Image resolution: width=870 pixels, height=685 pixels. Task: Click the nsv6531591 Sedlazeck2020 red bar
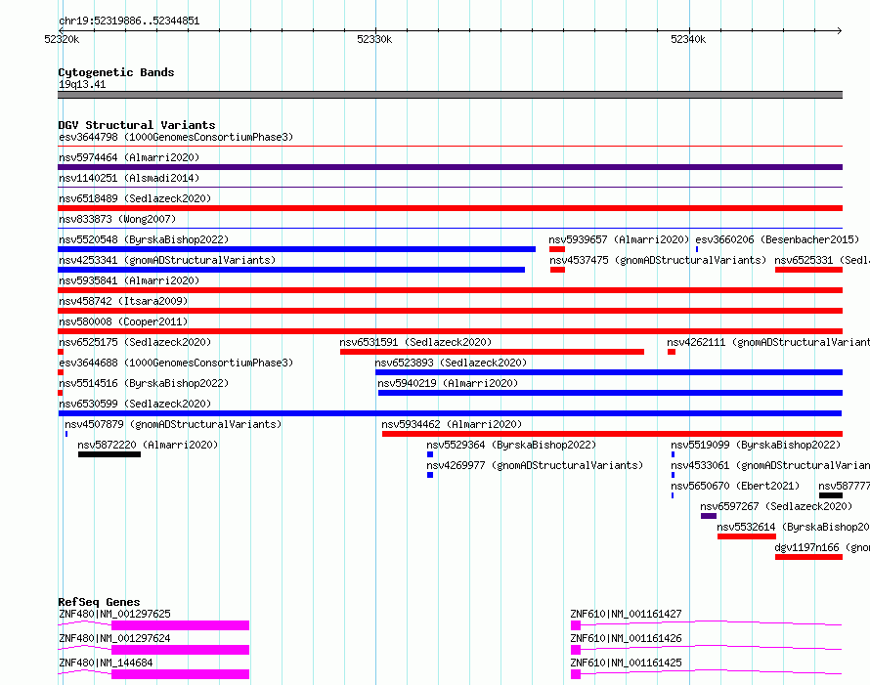coord(492,352)
